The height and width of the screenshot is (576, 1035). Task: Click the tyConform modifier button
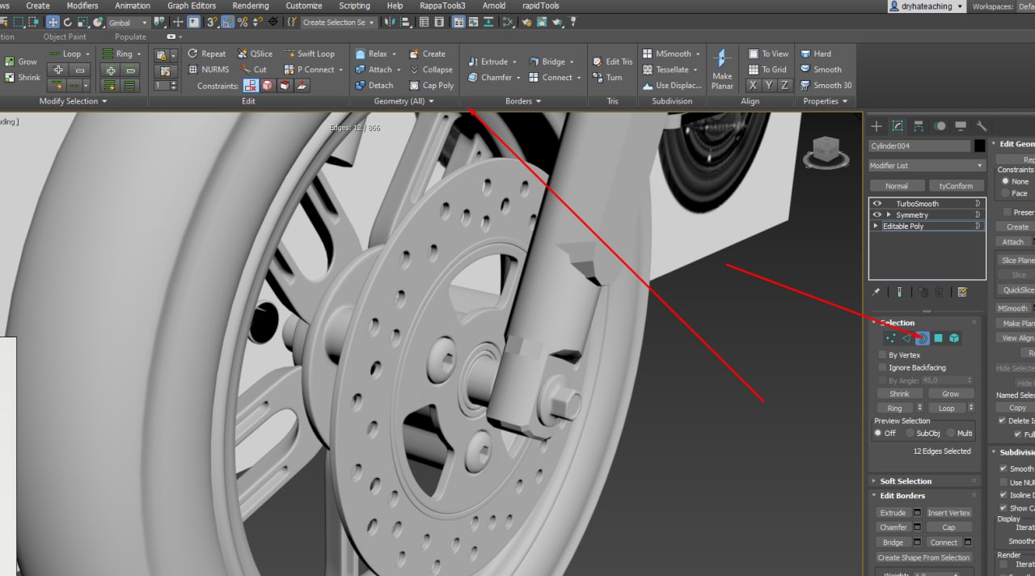pos(956,186)
